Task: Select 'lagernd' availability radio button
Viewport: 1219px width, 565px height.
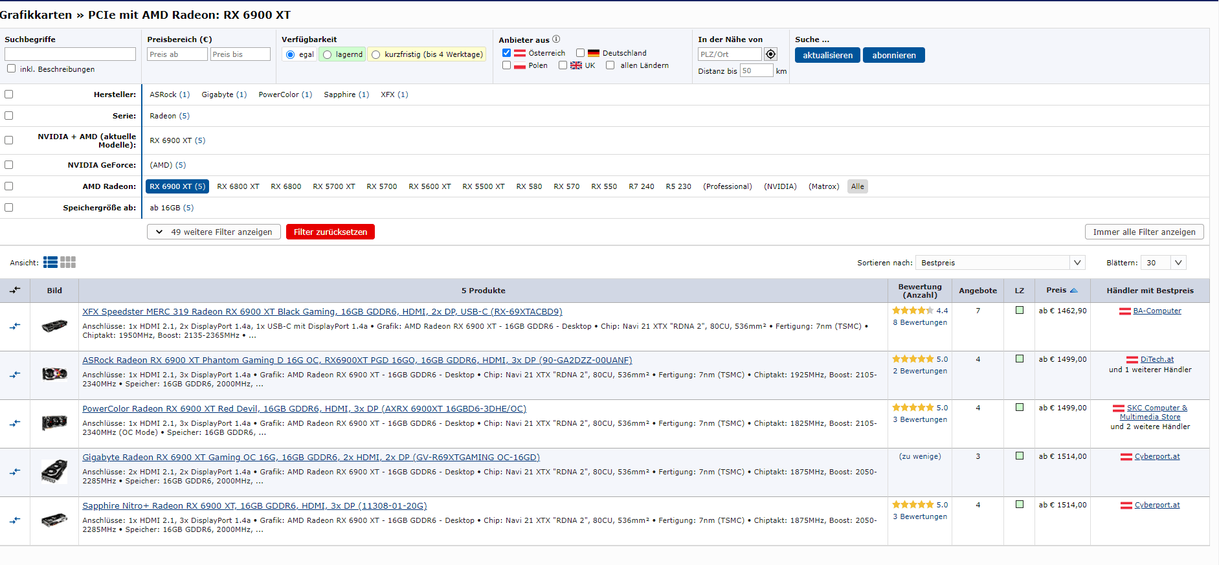Action: (328, 54)
